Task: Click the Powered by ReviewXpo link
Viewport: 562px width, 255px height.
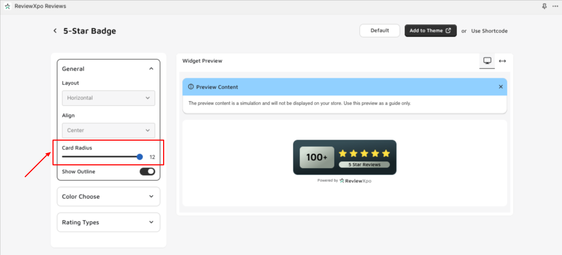Action: click(x=344, y=181)
